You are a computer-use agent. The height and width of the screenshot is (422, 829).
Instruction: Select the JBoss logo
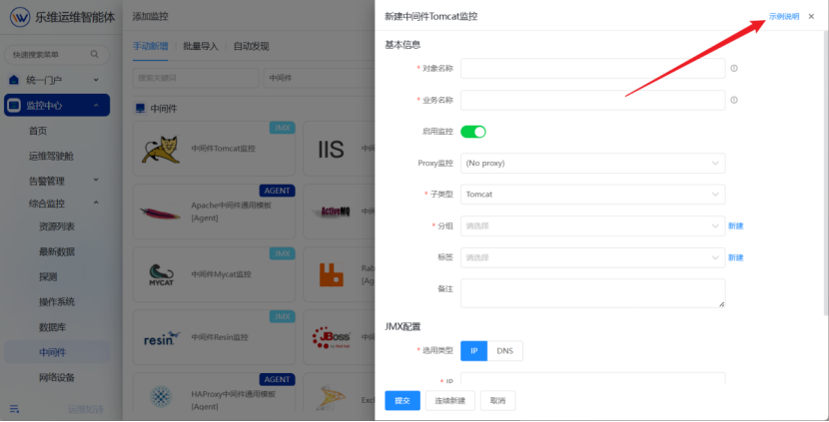click(x=332, y=337)
